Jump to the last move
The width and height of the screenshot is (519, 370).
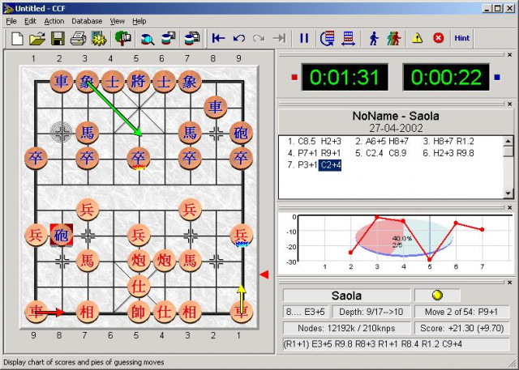[x=279, y=38]
